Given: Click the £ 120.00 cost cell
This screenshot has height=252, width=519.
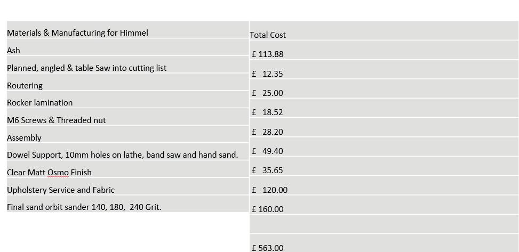Looking at the screenshot, I should tap(384, 185).
